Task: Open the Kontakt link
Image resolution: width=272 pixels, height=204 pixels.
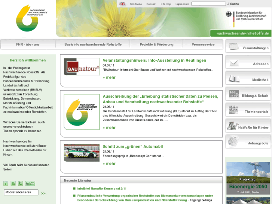Action: point(151,4)
